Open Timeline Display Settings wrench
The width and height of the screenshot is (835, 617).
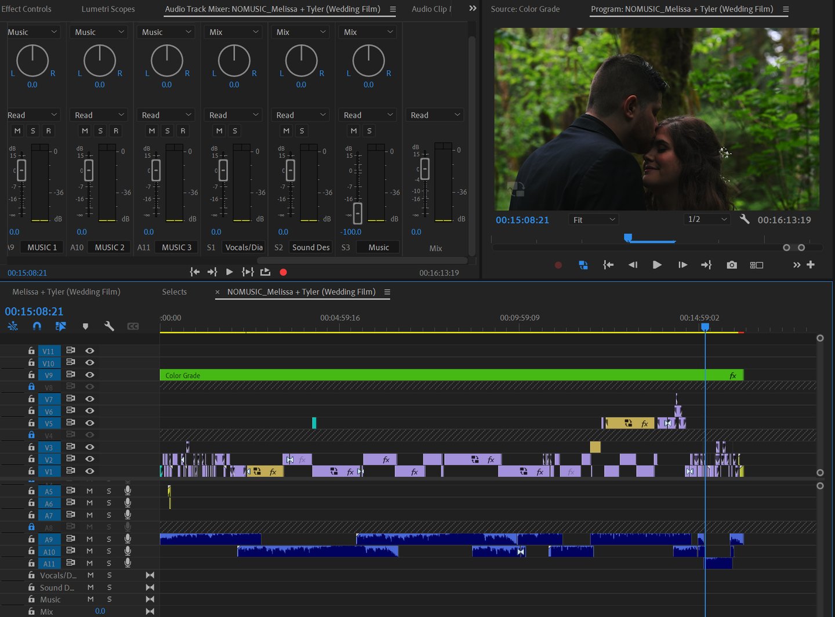pos(109,326)
